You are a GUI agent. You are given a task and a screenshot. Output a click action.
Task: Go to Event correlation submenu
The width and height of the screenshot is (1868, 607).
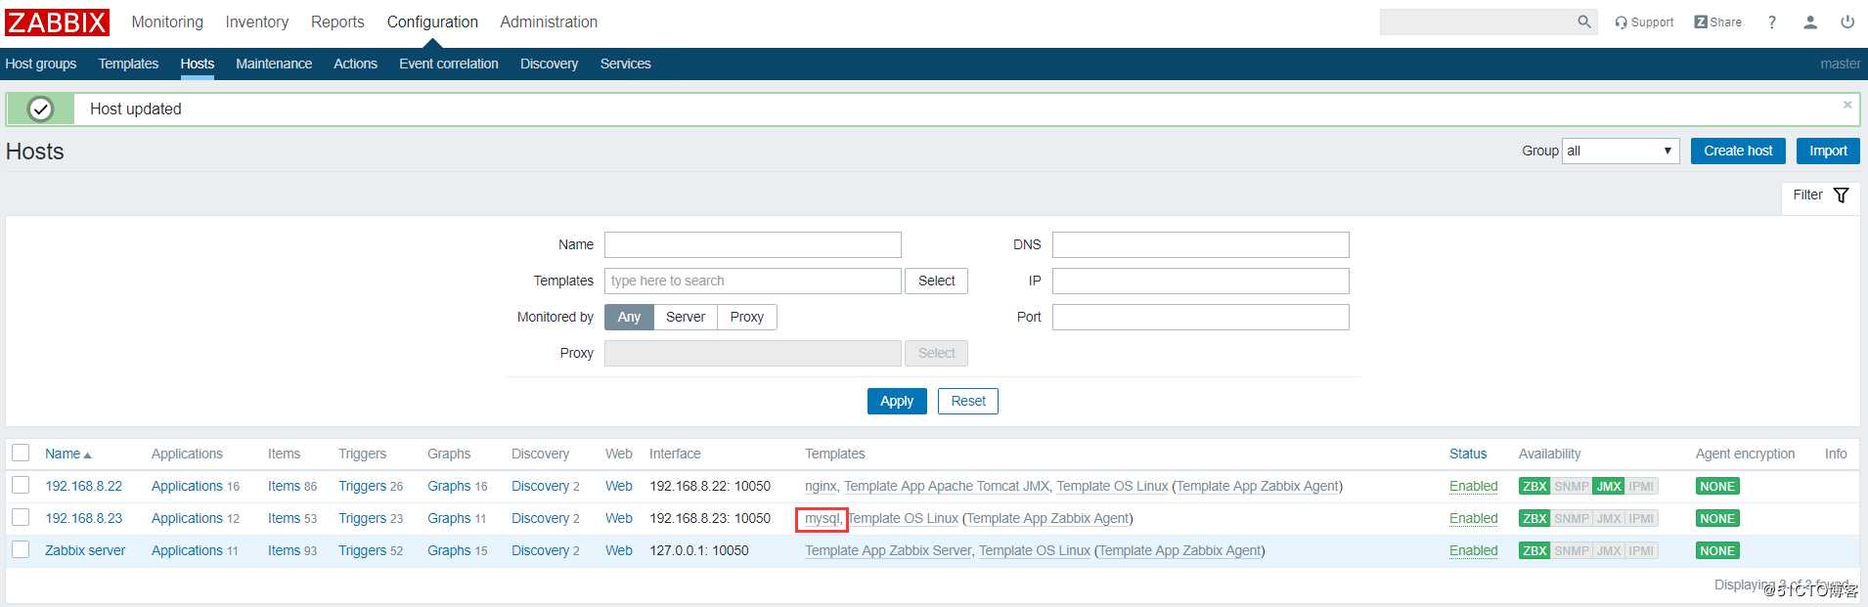(x=449, y=64)
